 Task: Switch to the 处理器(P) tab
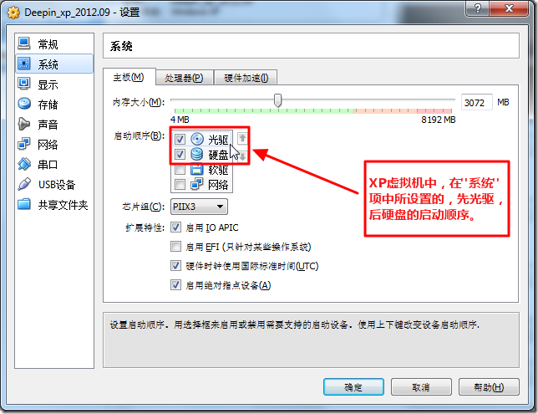click(x=185, y=78)
